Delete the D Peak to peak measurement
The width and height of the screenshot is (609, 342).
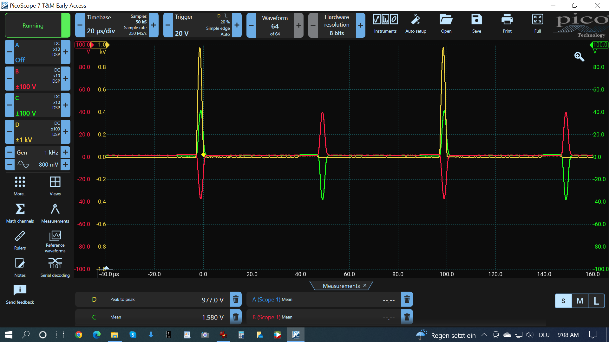(236, 300)
